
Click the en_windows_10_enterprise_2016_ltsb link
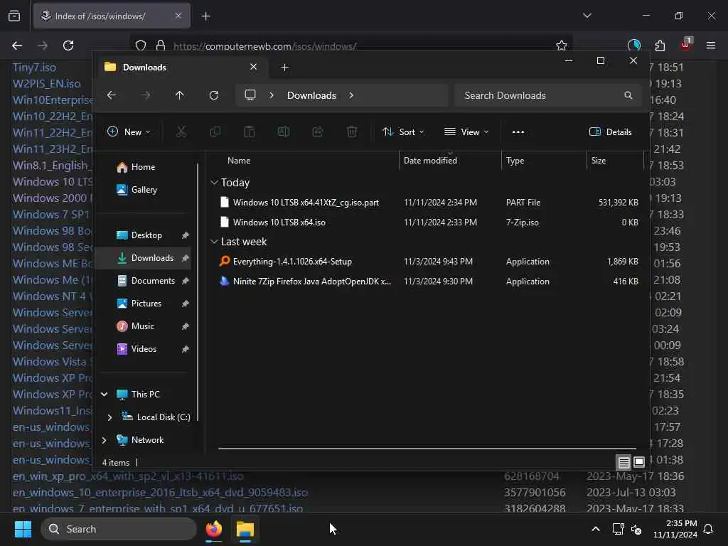coord(160,492)
